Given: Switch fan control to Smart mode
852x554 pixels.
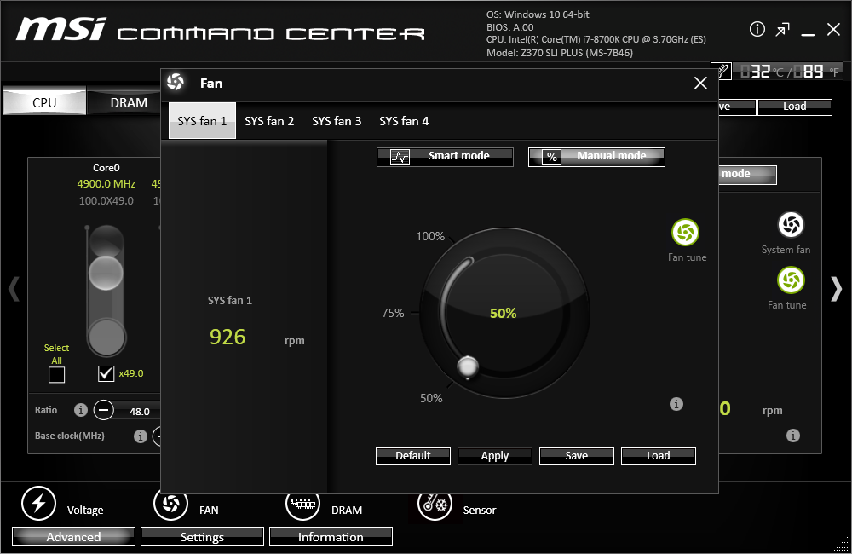Looking at the screenshot, I should (445, 157).
